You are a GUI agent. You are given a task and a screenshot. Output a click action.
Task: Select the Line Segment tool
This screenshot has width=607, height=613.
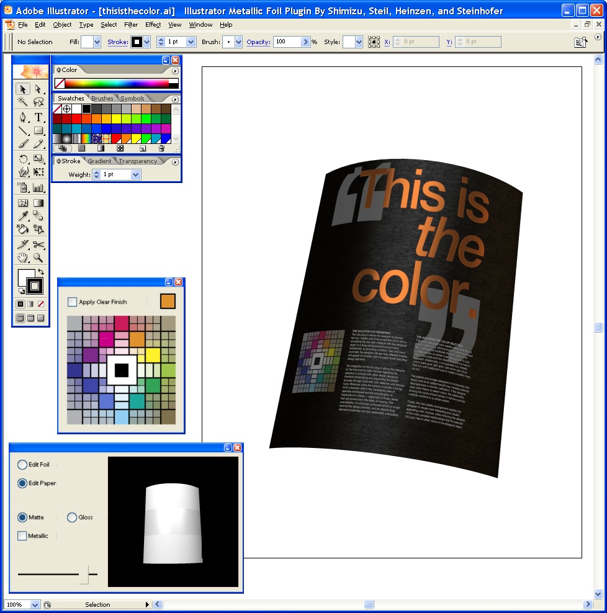click(x=23, y=130)
